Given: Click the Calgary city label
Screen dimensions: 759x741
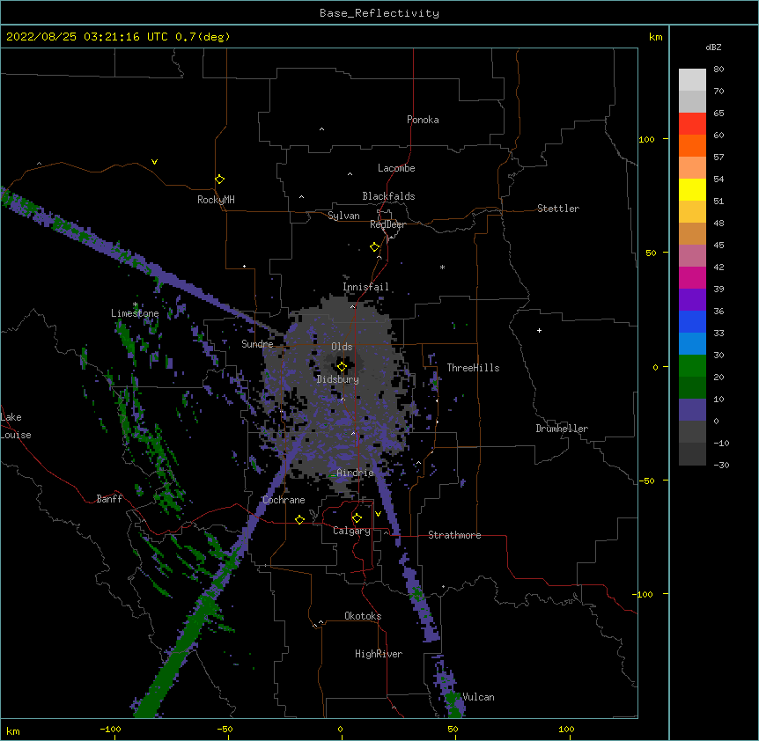Looking at the screenshot, I should (x=351, y=531).
